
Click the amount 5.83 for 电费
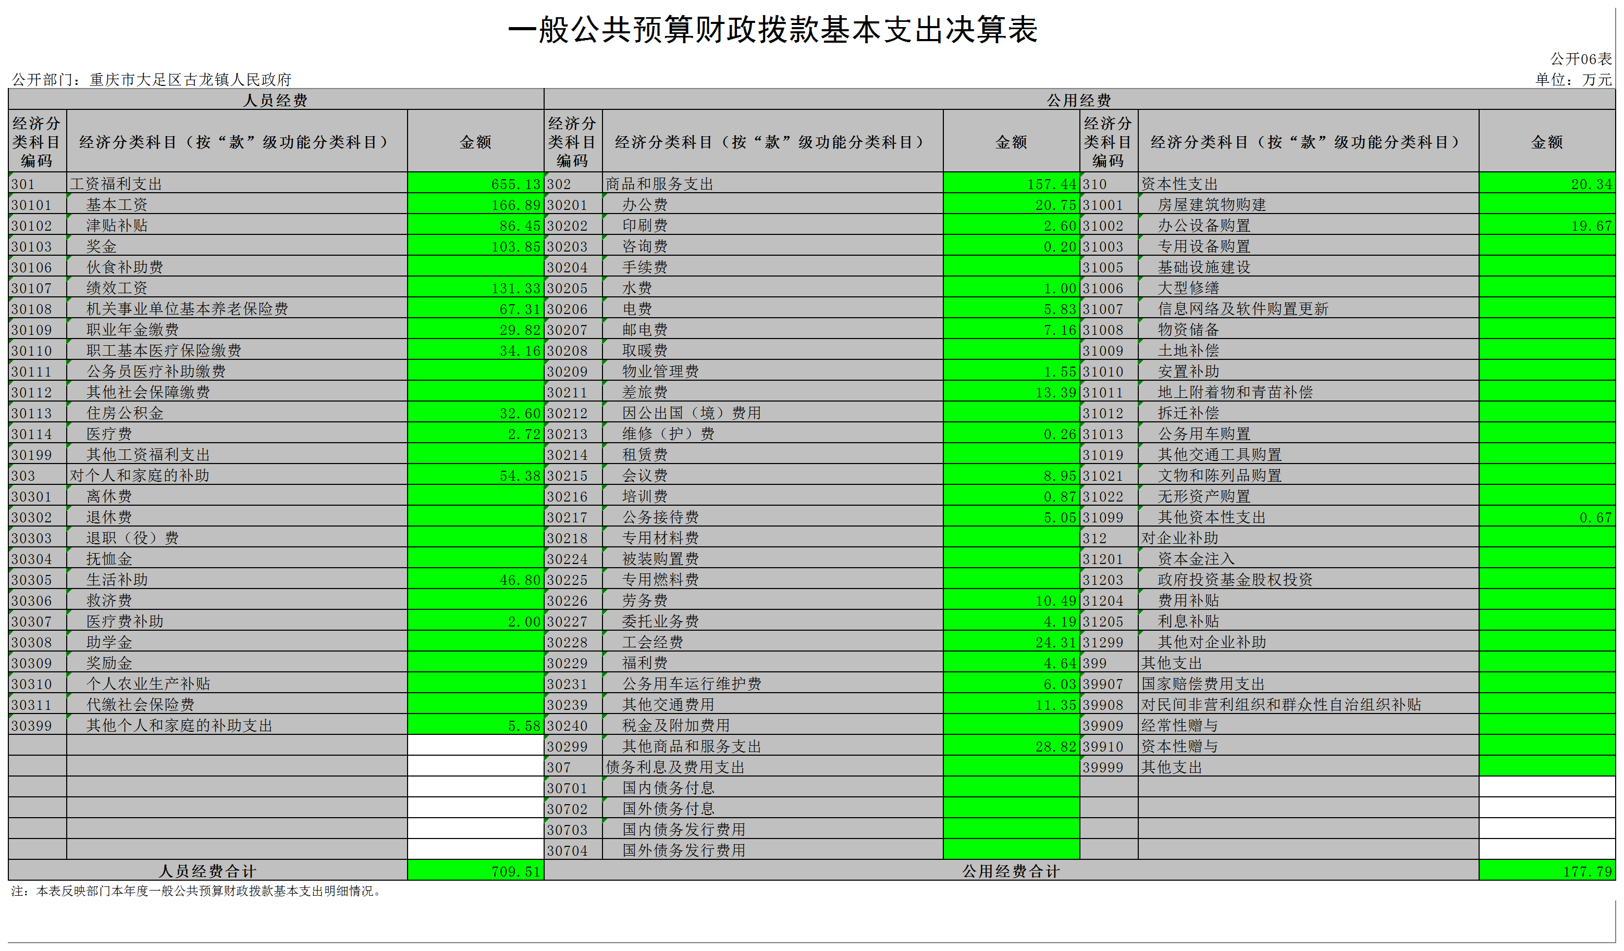pos(1011,308)
